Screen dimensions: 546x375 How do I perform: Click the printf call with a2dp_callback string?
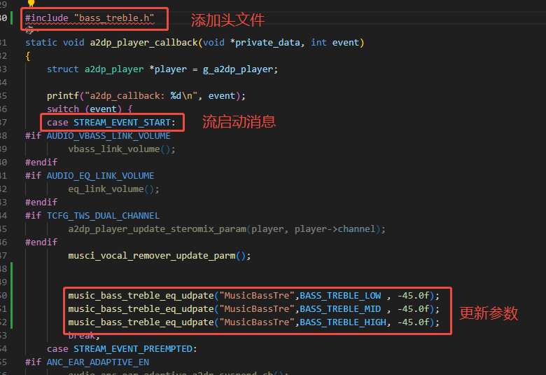[146, 96]
